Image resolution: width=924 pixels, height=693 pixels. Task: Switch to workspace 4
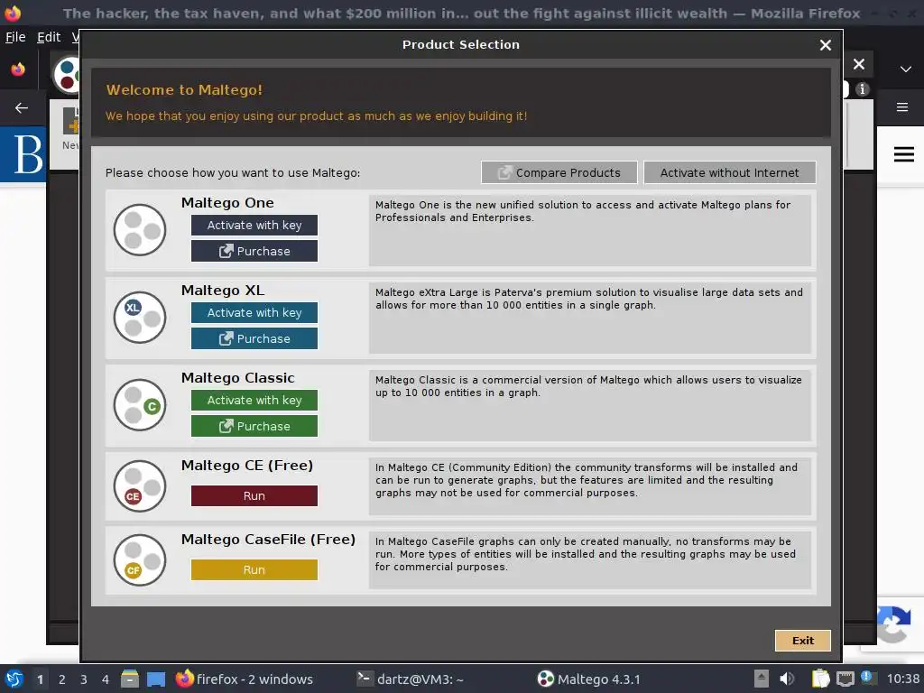106,679
